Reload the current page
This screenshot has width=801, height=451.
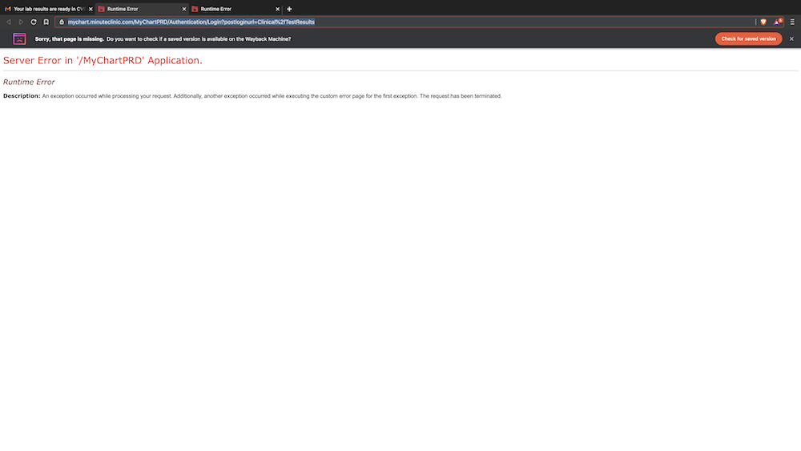tap(34, 22)
